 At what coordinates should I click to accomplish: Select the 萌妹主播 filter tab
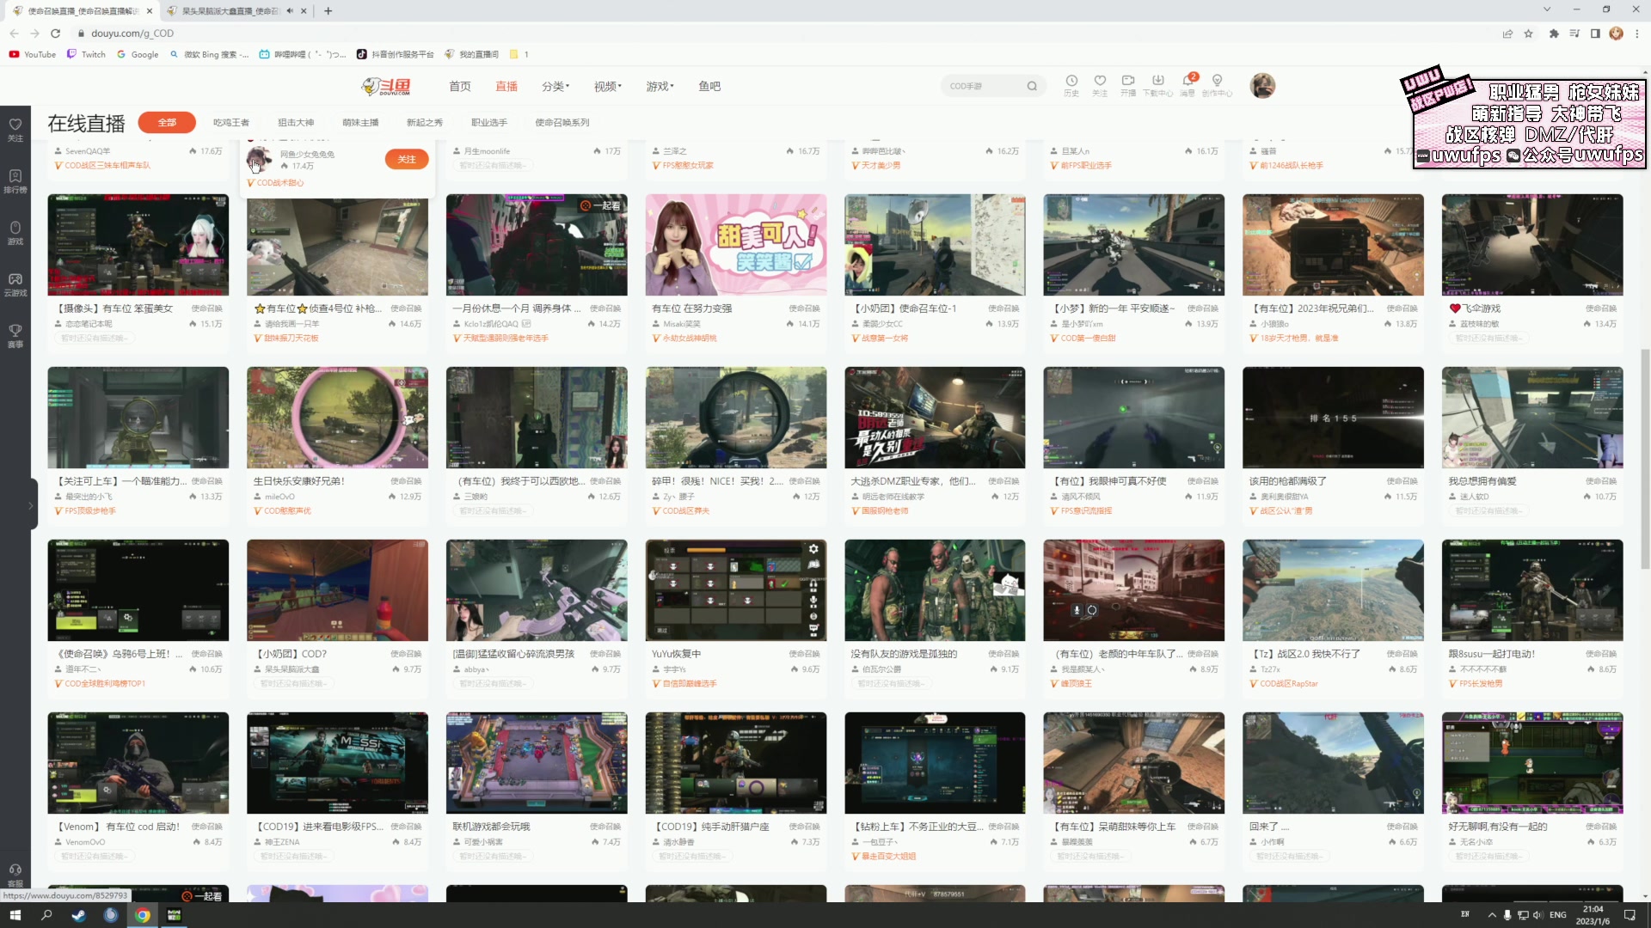point(360,123)
